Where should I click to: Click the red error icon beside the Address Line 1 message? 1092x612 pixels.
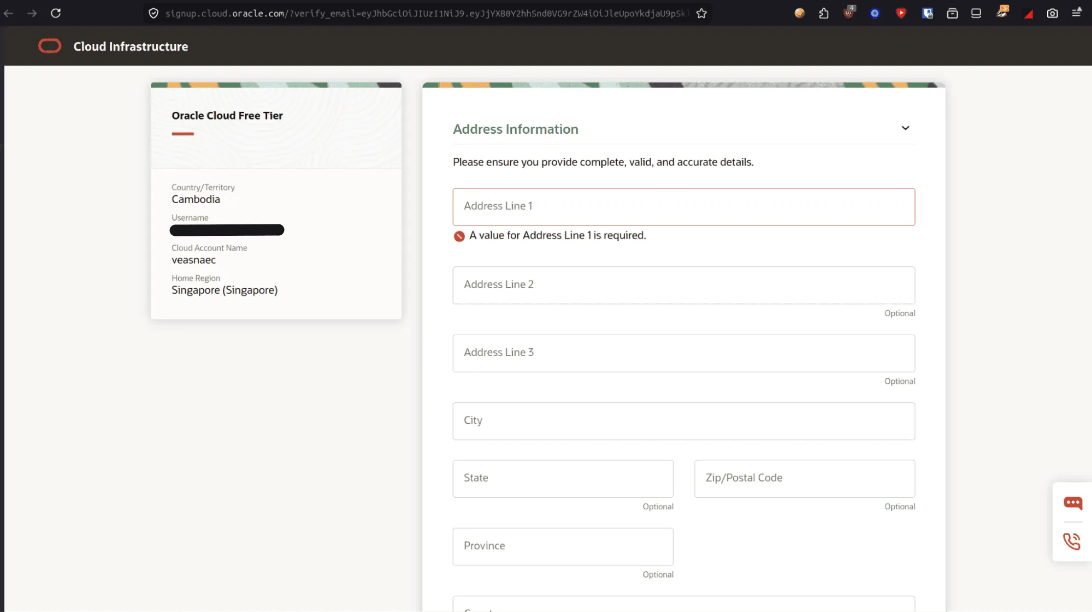(459, 236)
